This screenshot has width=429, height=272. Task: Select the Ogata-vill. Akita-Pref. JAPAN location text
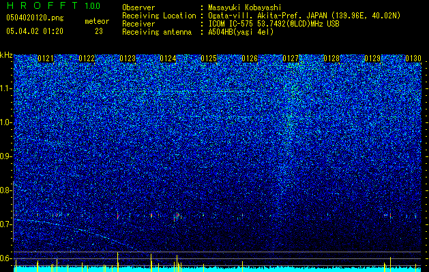[x=304, y=16]
